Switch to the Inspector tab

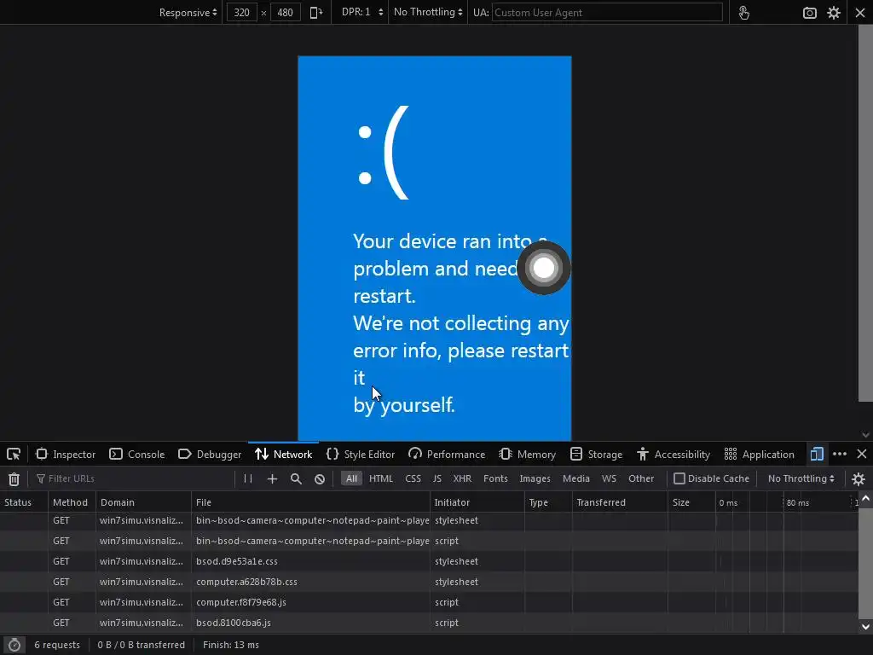click(x=66, y=455)
